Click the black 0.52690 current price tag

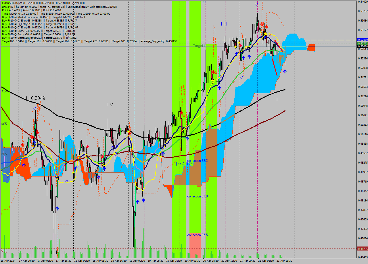click(x=362, y=46)
